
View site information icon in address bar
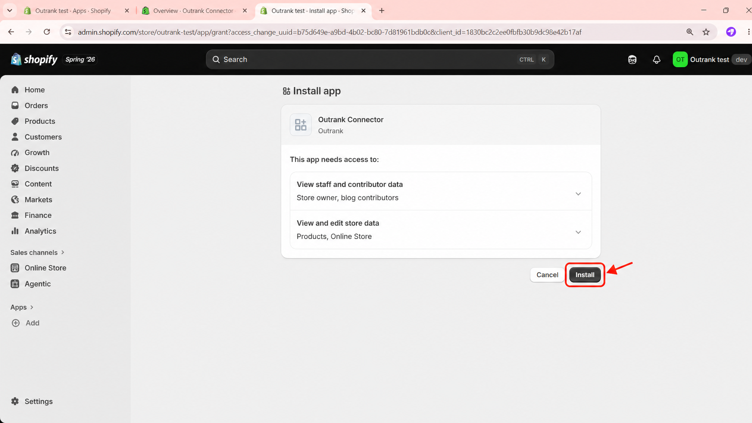pyautogui.click(x=68, y=32)
